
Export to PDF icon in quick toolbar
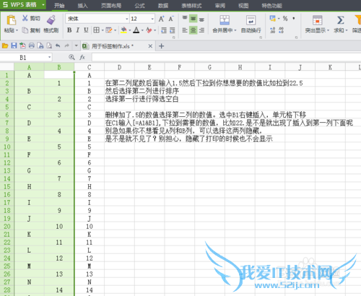(x=22, y=45)
